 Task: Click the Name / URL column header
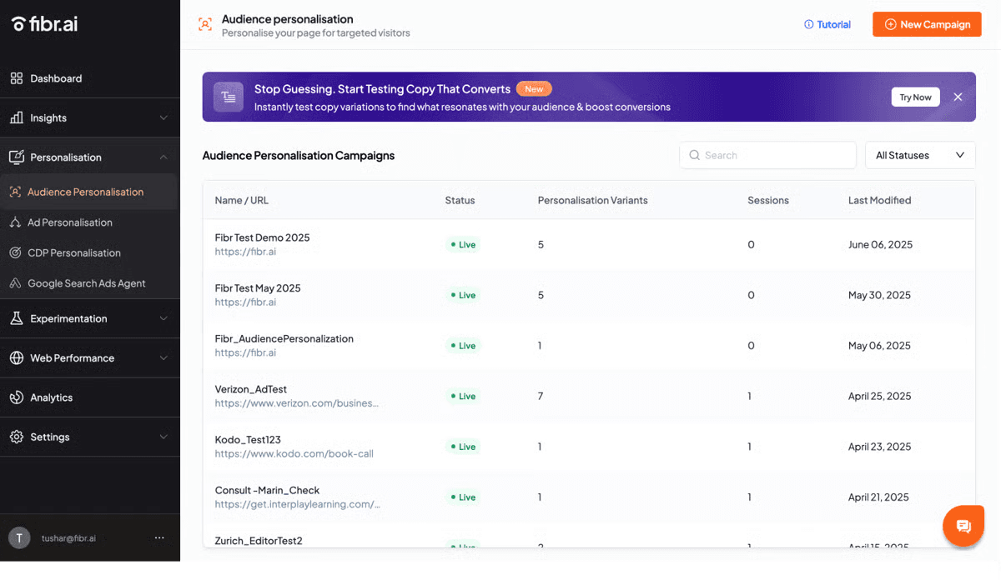[241, 200]
